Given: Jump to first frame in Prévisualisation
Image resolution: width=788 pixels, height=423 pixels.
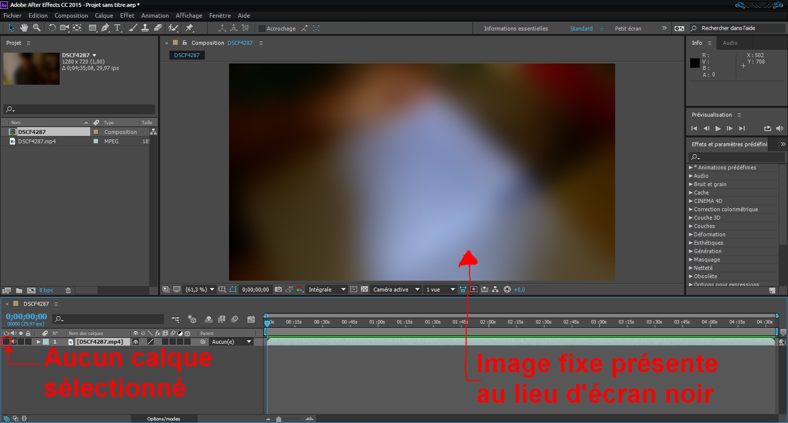Looking at the screenshot, I should pos(694,129).
